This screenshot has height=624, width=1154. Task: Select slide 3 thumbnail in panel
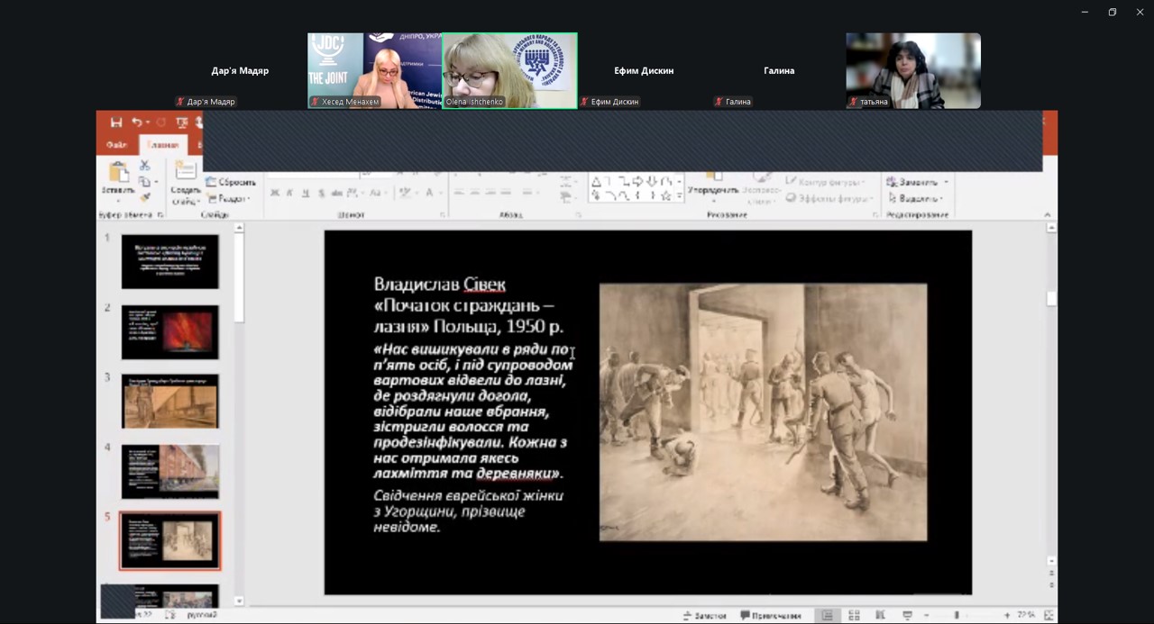click(x=169, y=402)
